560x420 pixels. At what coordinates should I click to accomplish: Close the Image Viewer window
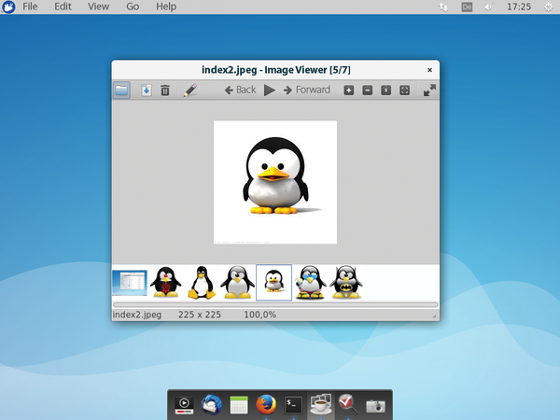(x=429, y=70)
